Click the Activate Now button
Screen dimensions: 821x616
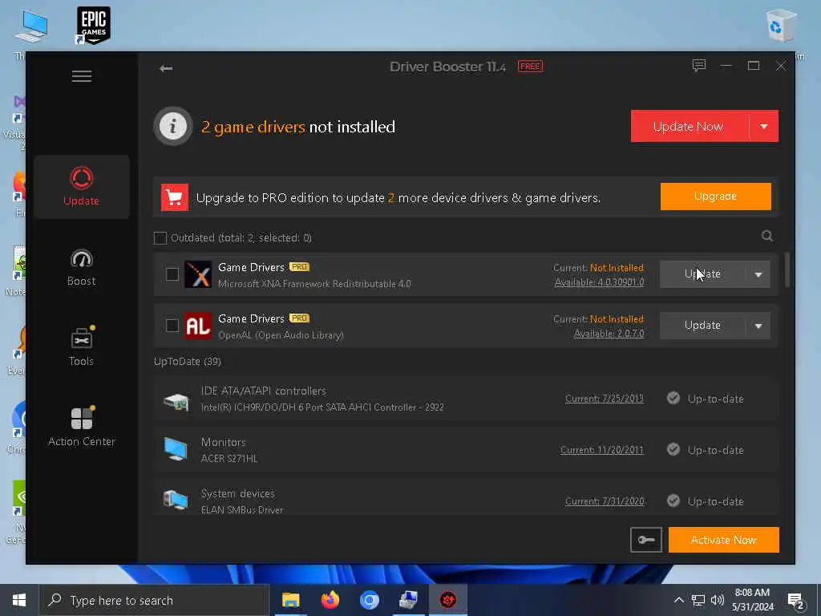coord(724,540)
